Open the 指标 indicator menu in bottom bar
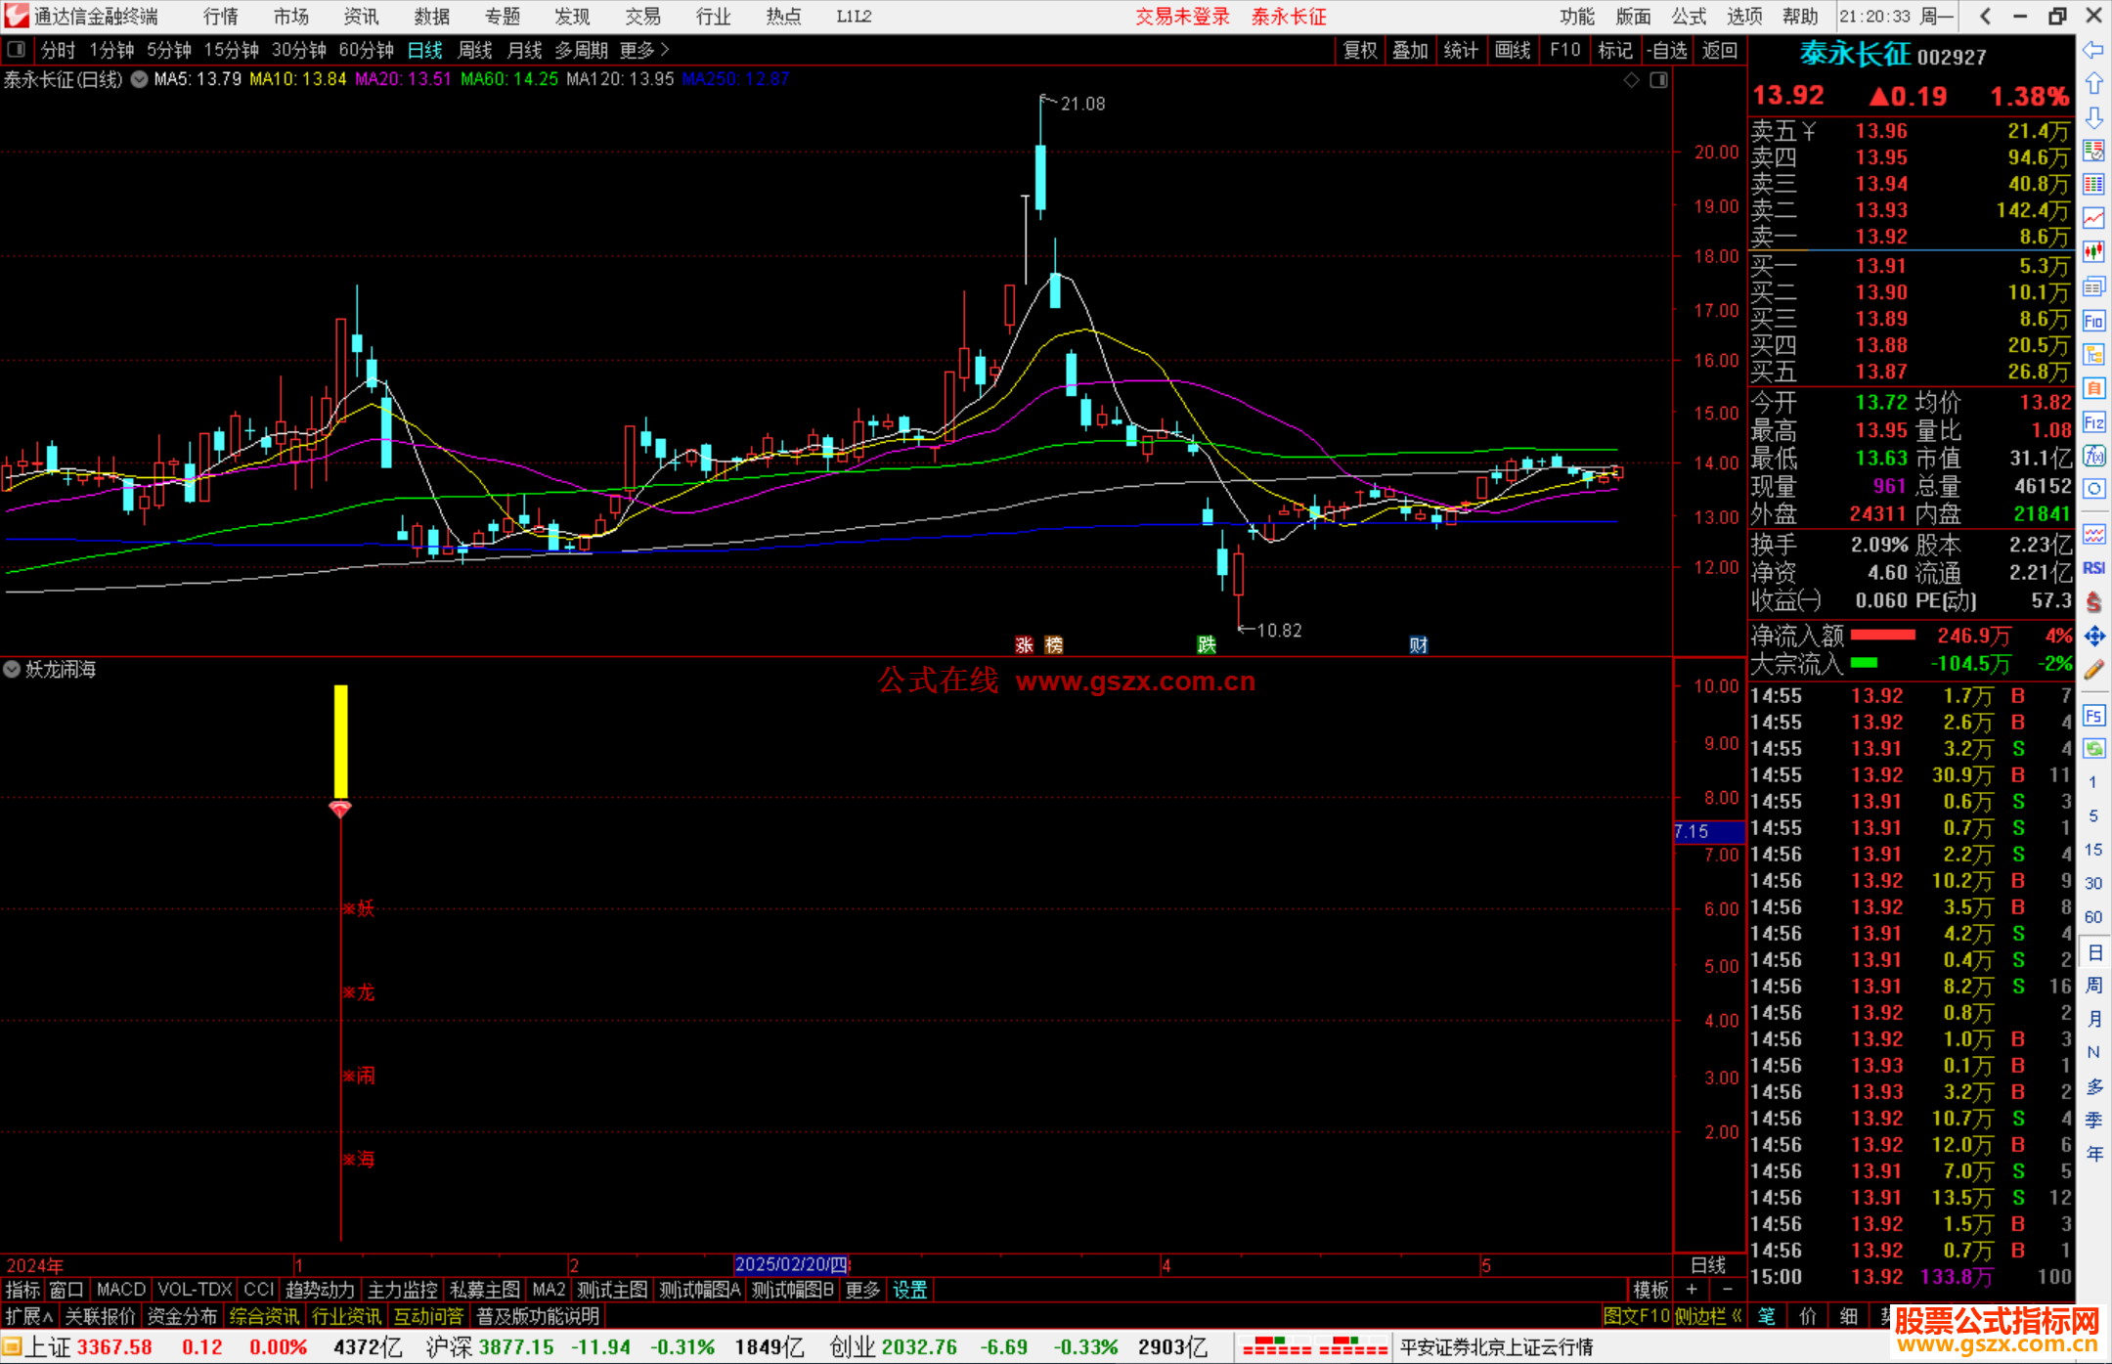2112x1364 pixels. (23, 1290)
